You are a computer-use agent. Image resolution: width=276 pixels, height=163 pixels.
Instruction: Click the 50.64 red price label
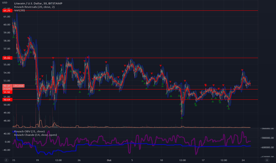pos(7,100)
